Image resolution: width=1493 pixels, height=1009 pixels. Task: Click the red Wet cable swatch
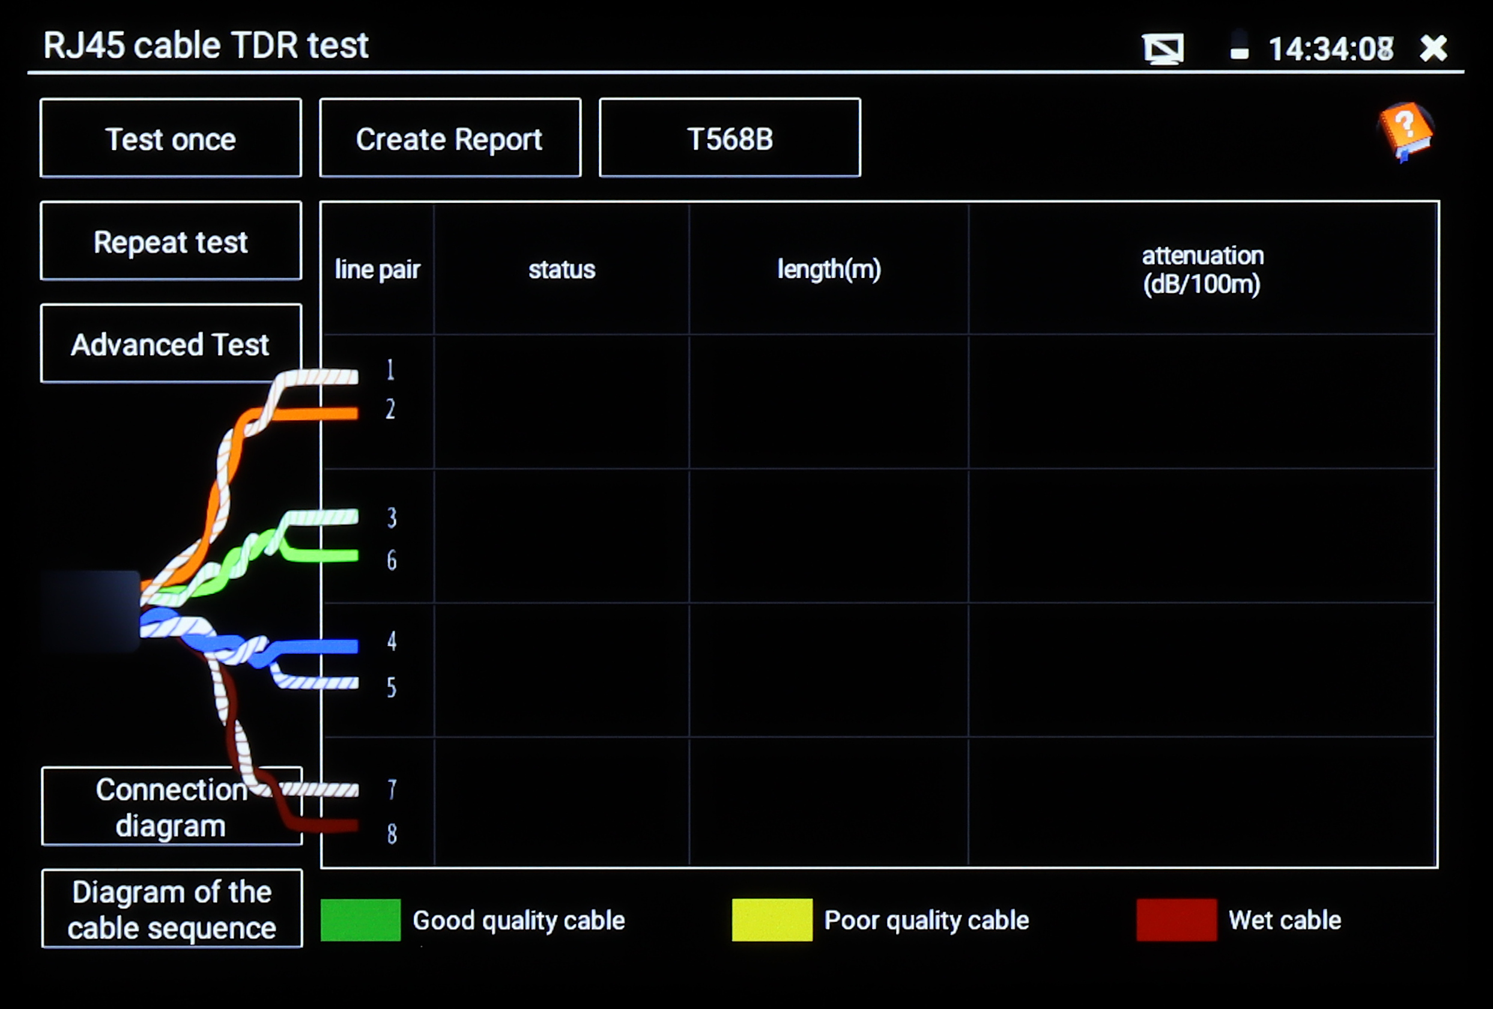[x=1177, y=920]
